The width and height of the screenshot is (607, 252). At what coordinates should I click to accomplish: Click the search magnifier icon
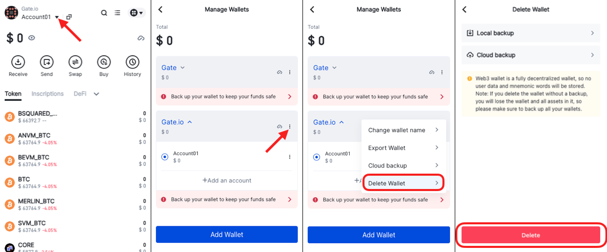[x=104, y=13]
